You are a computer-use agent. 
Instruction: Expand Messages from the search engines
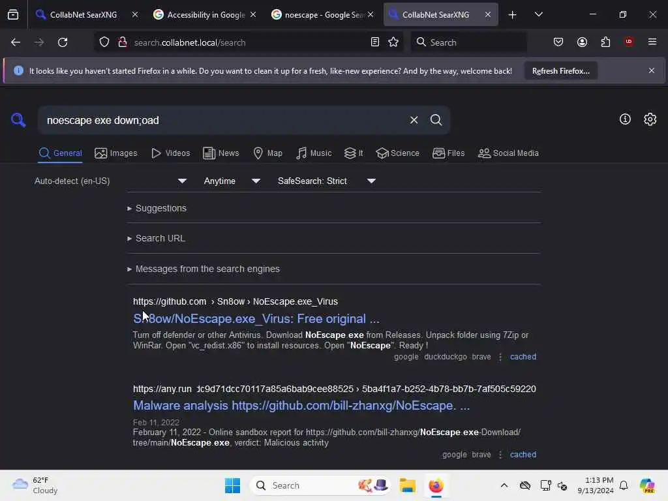point(204,269)
